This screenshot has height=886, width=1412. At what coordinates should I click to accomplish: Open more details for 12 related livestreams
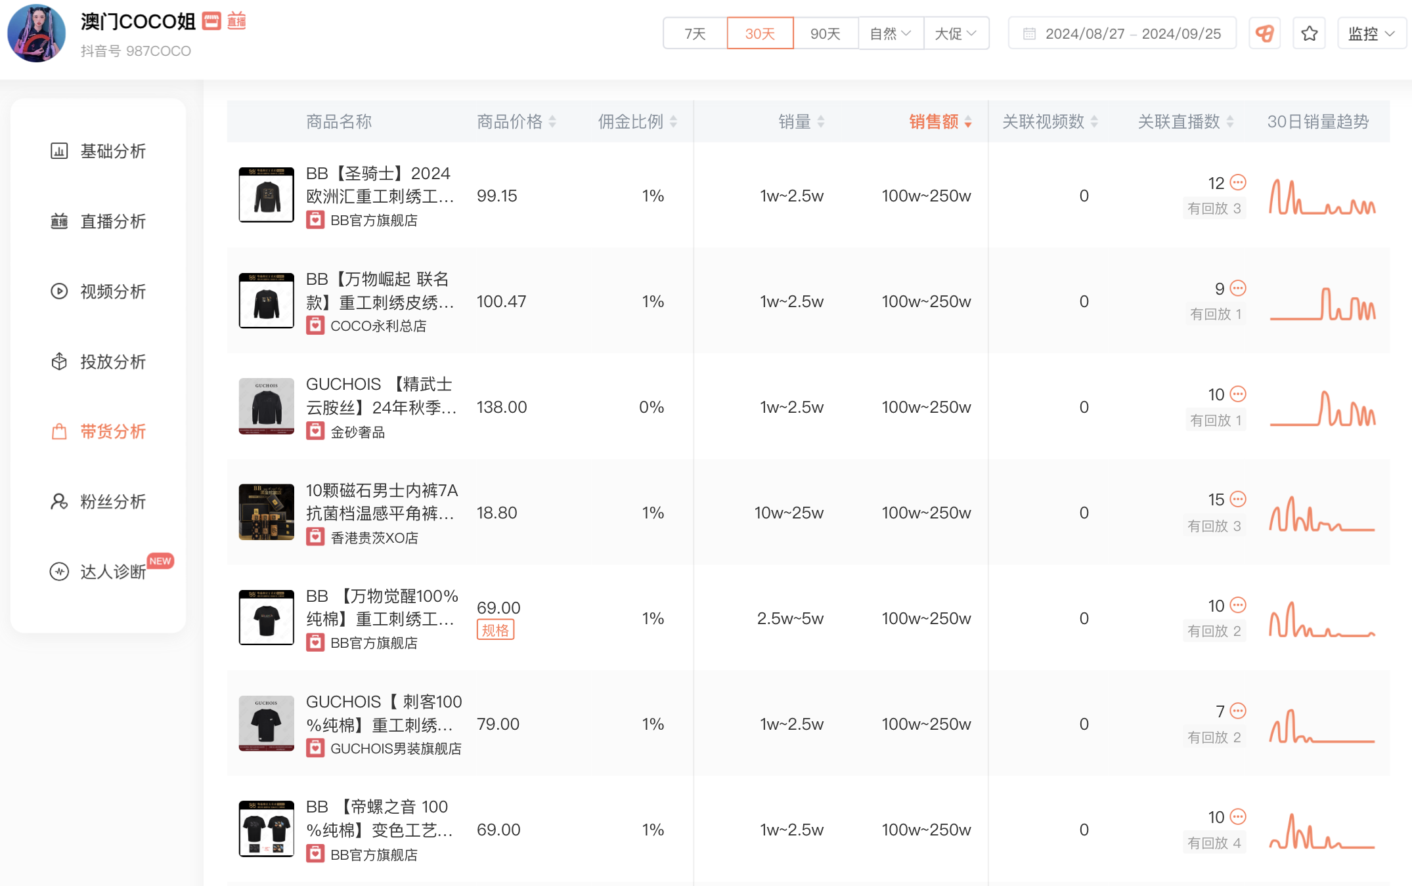[x=1238, y=182]
